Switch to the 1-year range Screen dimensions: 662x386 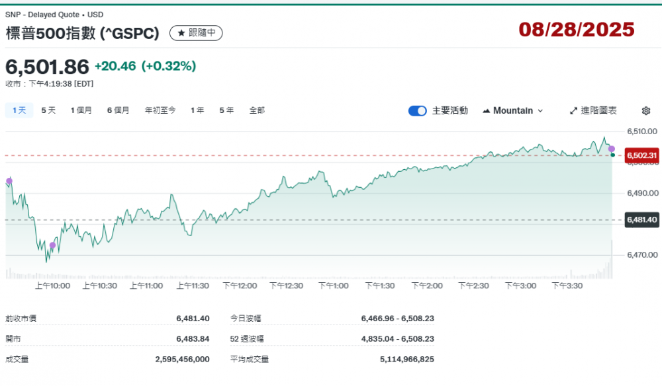[197, 110]
